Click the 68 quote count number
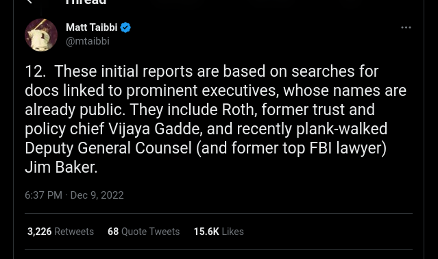 pos(113,232)
